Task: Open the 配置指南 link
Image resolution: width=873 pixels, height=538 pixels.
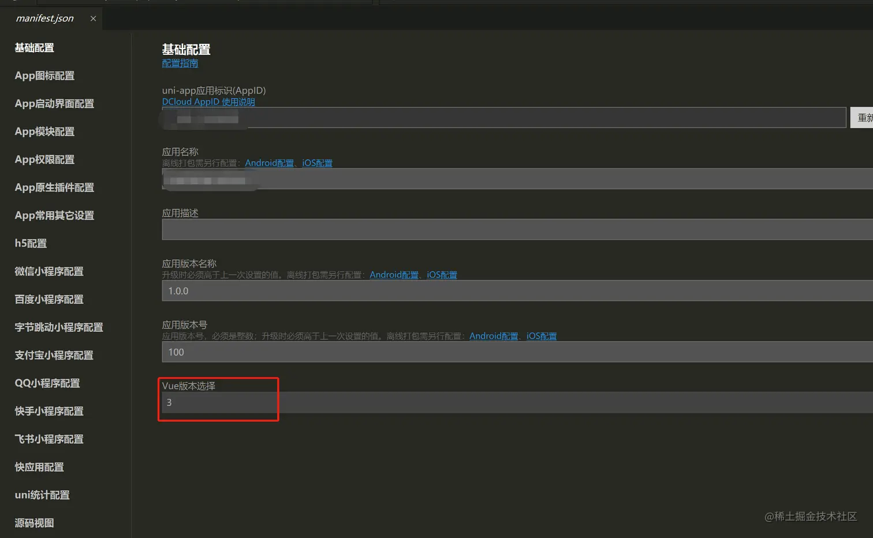Action: [180, 63]
